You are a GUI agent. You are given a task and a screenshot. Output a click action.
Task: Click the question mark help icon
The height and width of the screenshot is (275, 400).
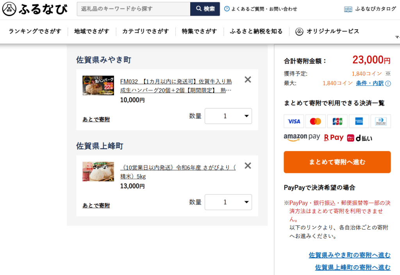pos(227,9)
